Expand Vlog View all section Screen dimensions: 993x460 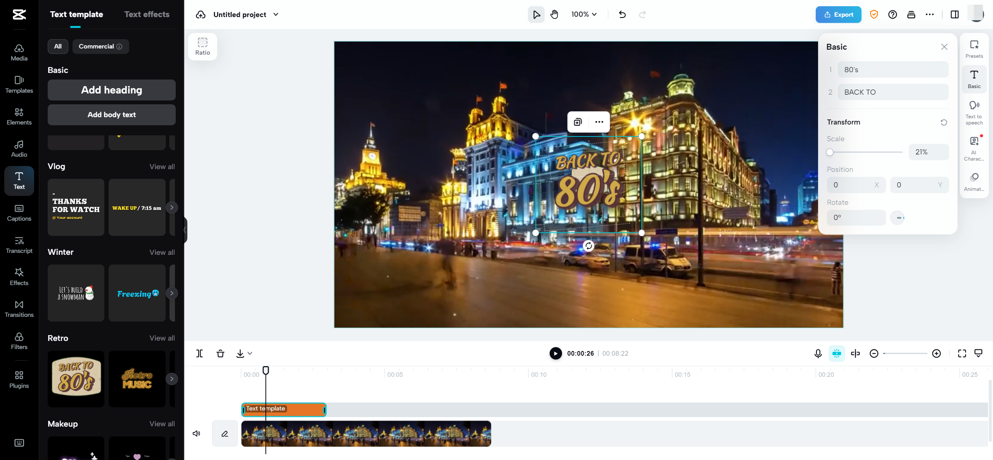(x=162, y=166)
